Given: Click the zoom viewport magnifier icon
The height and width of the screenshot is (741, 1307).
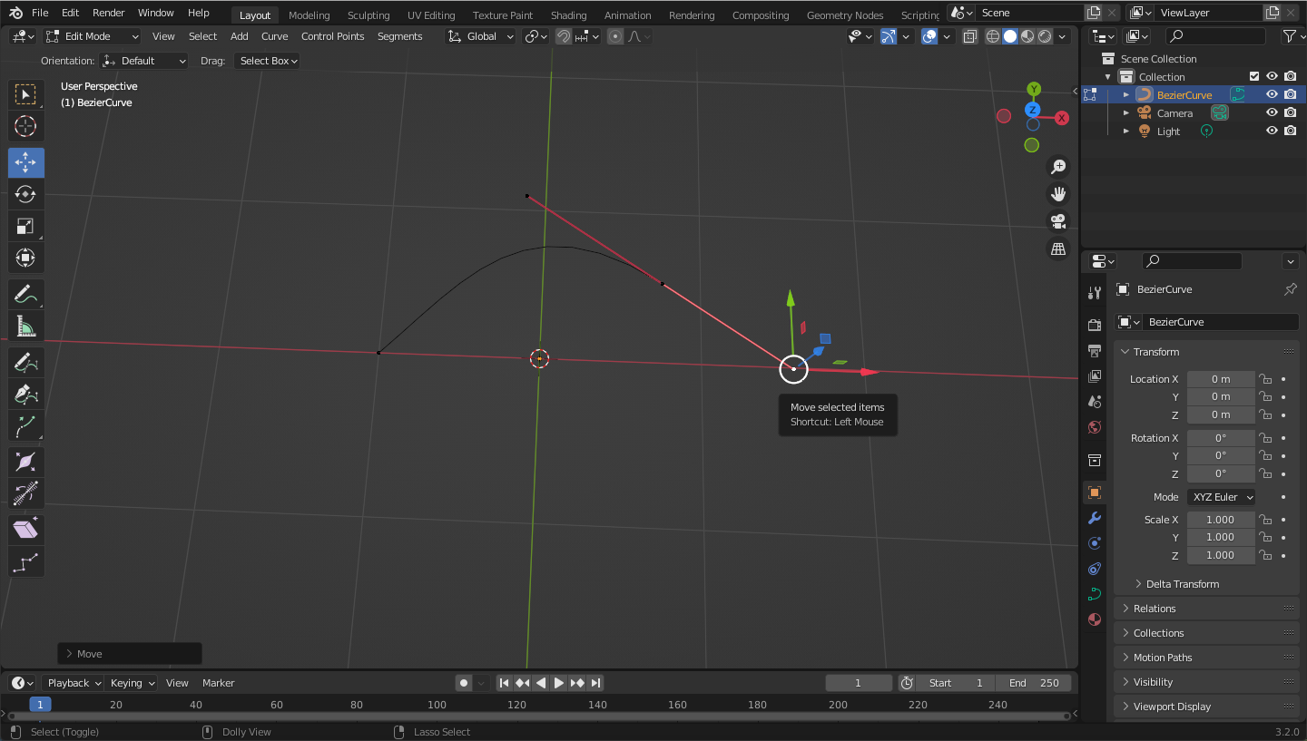Looking at the screenshot, I should click(x=1058, y=167).
